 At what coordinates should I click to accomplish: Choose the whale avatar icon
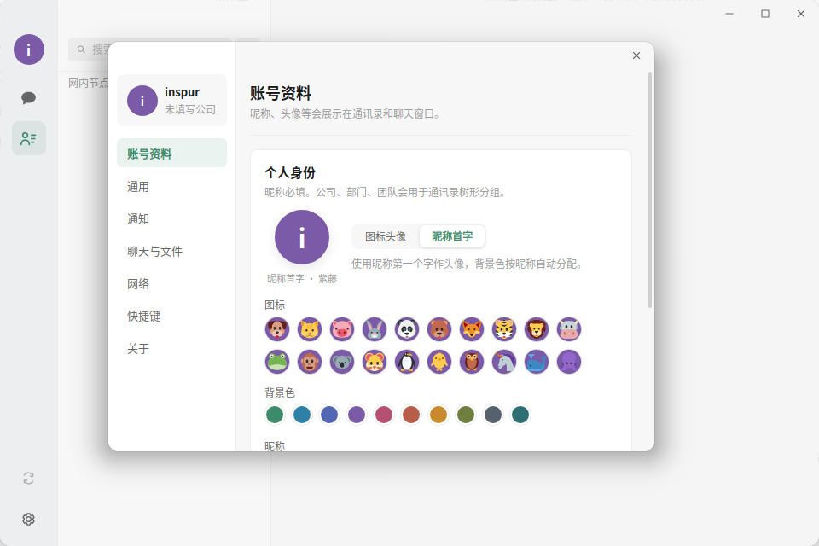point(537,362)
